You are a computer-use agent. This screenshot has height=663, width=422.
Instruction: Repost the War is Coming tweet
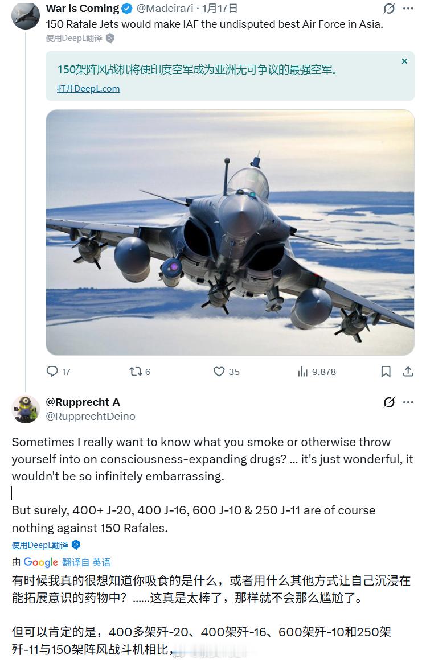[x=136, y=372]
